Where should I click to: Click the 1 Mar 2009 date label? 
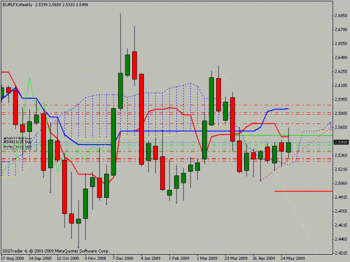point(207,259)
